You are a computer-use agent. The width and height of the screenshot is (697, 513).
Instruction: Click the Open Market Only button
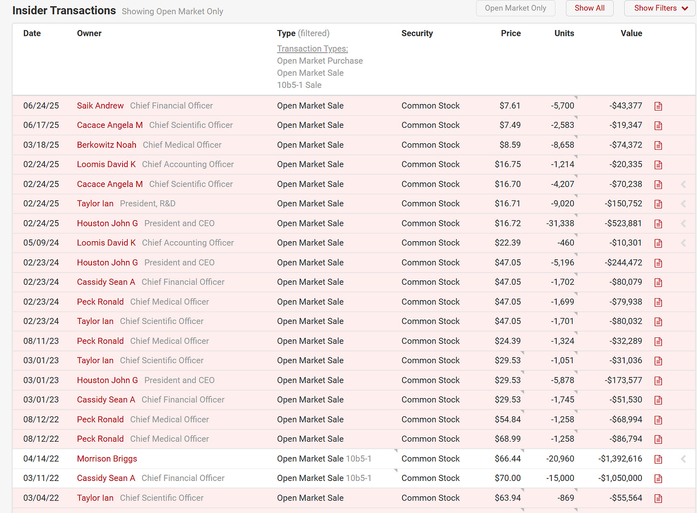[x=516, y=8]
